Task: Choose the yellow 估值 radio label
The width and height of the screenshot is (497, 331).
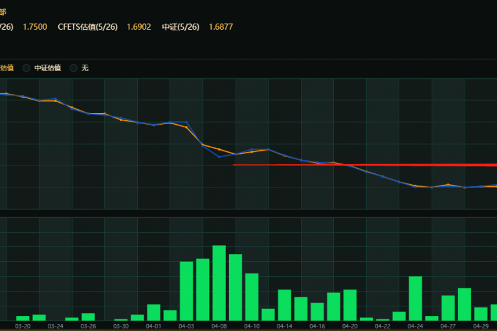Action: [6, 68]
